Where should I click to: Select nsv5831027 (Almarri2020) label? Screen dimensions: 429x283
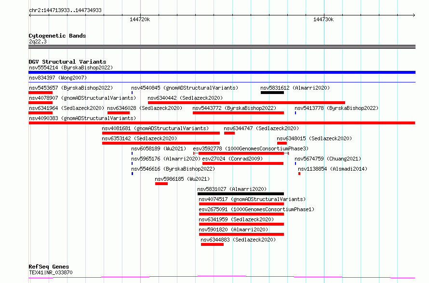pos(232,189)
